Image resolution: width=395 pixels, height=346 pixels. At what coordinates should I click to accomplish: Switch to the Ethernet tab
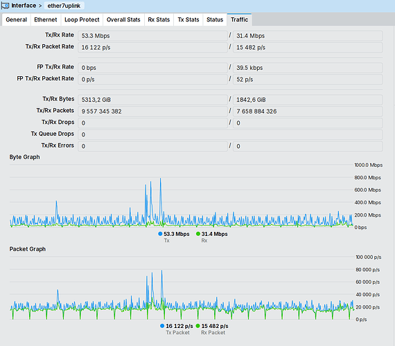click(x=46, y=19)
